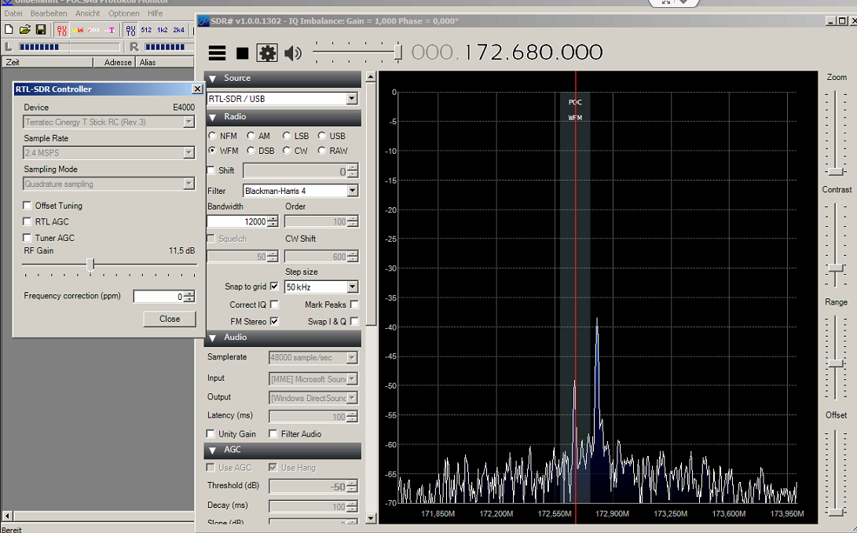This screenshot has height=533, width=857.
Task: Open the Blackman-Harris 4 filter dropdown
Action: [351, 191]
